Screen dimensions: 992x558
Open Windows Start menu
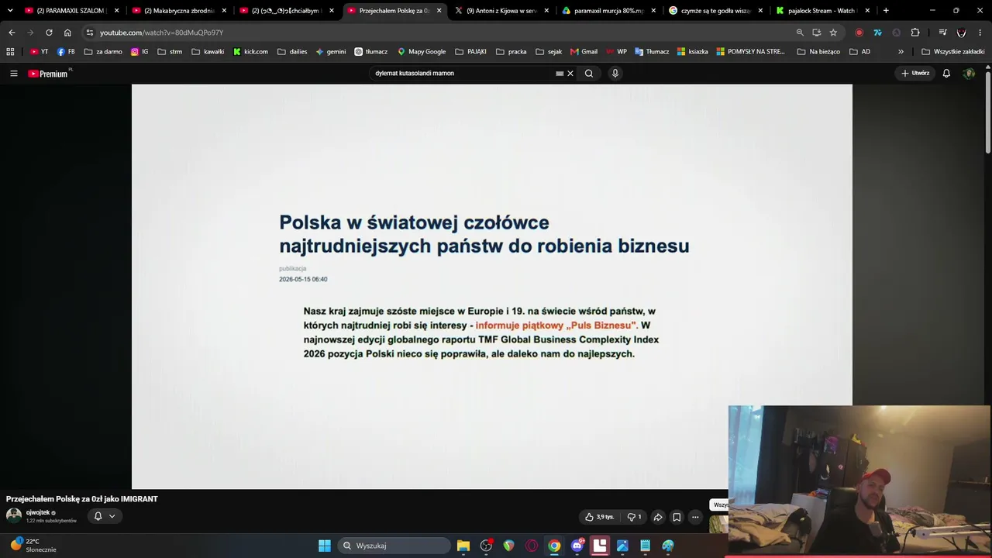click(325, 546)
